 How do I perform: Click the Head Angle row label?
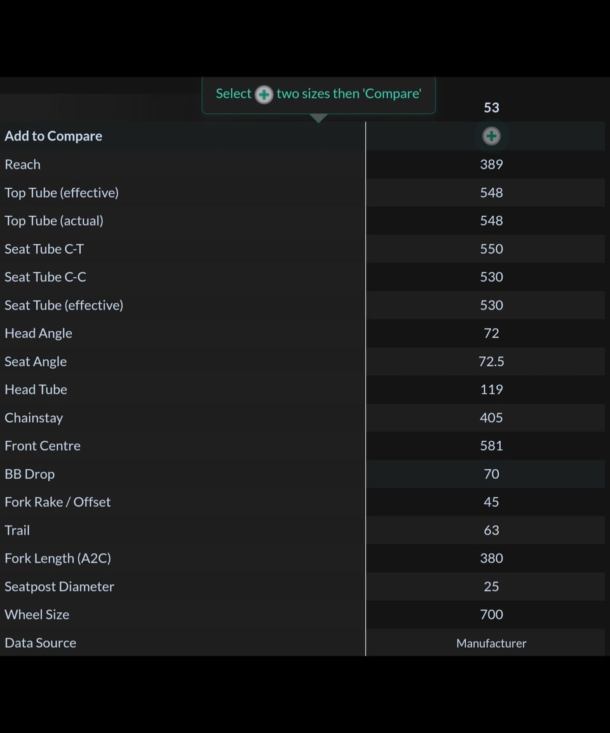(x=39, y=333)
